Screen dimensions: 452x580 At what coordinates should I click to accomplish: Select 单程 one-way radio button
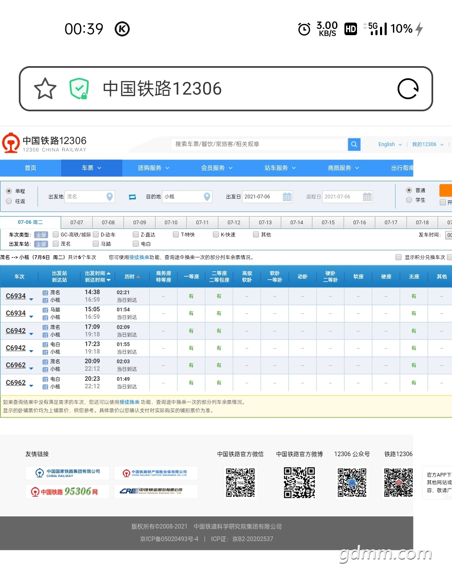point(9,191)
